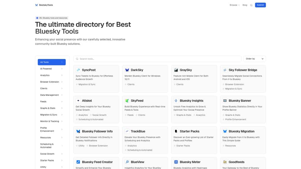This screenshot has width=301, height=169.
Task: Click the DarkSky client icon
Action: pos(127,70)
